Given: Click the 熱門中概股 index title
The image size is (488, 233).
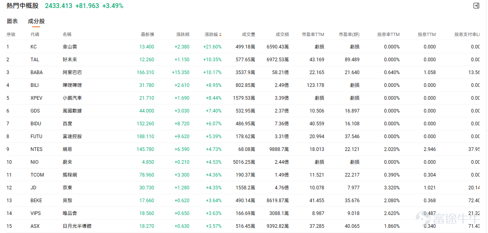Looking at the screenshot, I should (22, 6).
